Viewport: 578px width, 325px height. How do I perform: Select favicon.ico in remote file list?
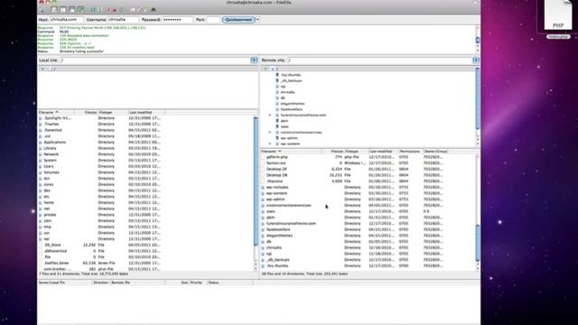275,162
